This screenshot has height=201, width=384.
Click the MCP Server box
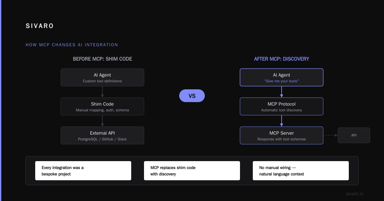(x=282, y=136)
